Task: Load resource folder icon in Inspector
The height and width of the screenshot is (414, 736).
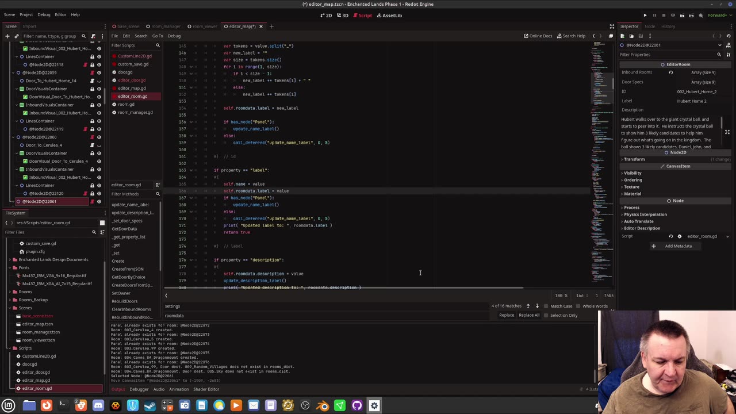Action: [x=630, y=36]
